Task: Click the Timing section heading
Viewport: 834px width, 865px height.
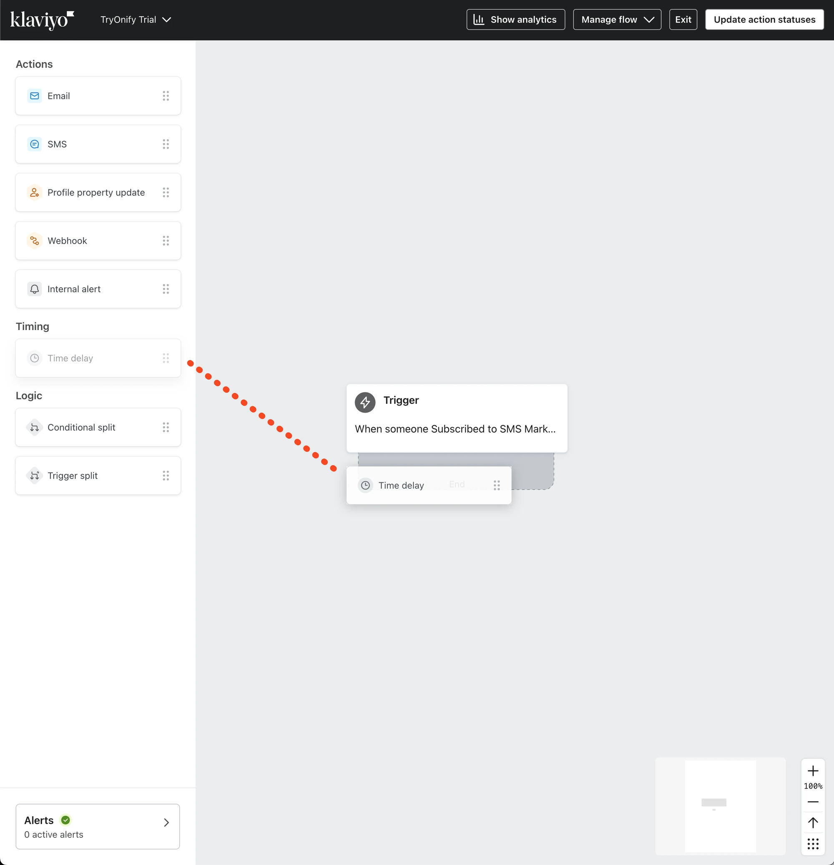Action: (33, 327)
